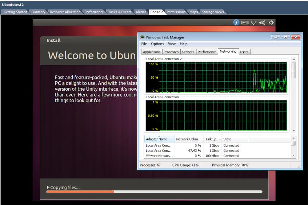Image resolution: width=308 pixels, height=205 pixels.
Task: Open the keyboard layout indicator
Action: click(245, 22)
